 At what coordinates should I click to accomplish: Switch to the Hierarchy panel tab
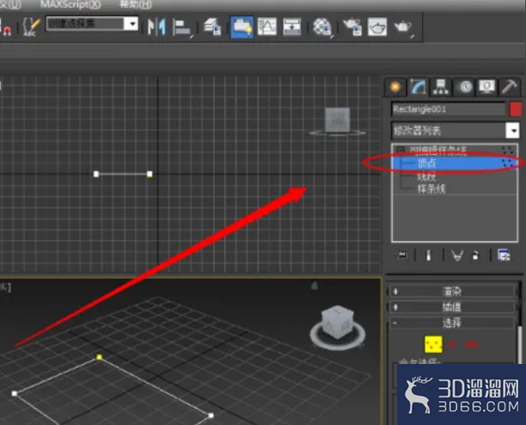(440, 87)
